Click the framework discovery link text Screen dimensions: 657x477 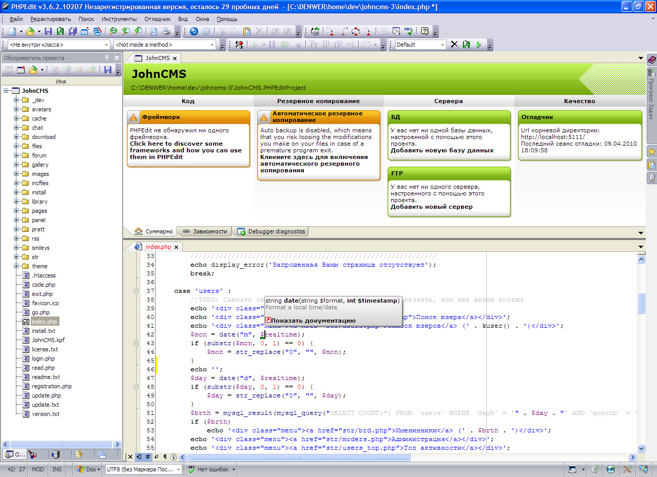185,150
